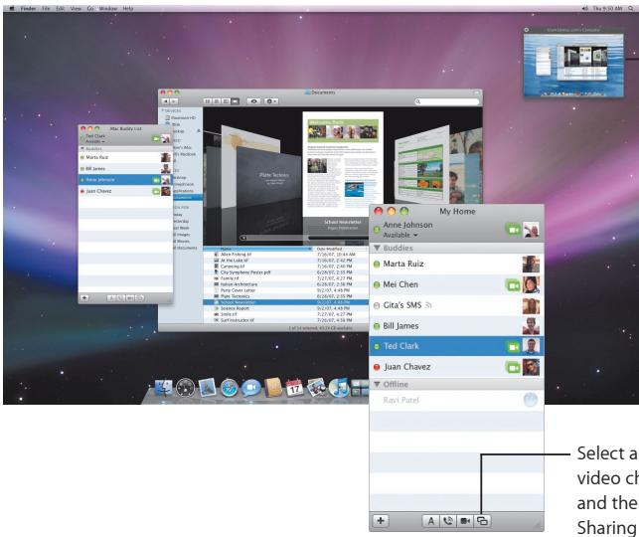
Task: Open the Window menu in menu bar
Action: (108, 8)
